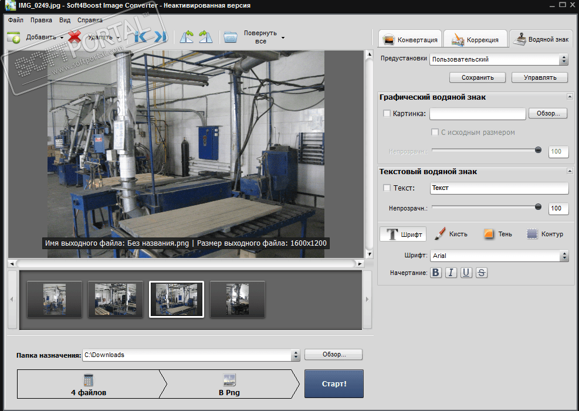Screen dimensions: 579x411
Task: Enable the Картинка watermark checkbox
Action: pyautogui.click(x=387, y=113)
